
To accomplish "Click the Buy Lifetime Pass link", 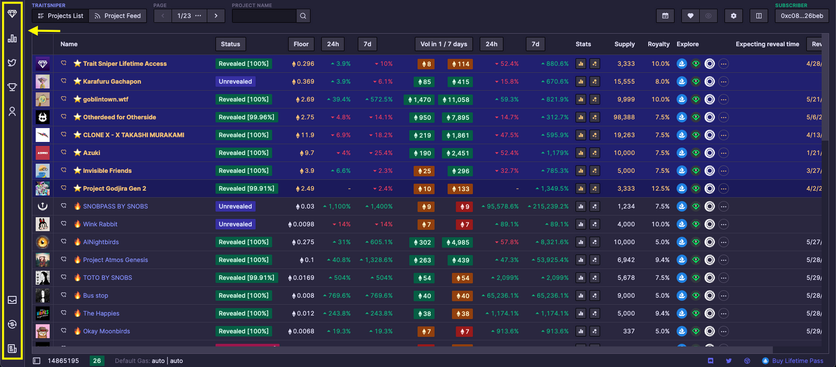I will (797, 361).
